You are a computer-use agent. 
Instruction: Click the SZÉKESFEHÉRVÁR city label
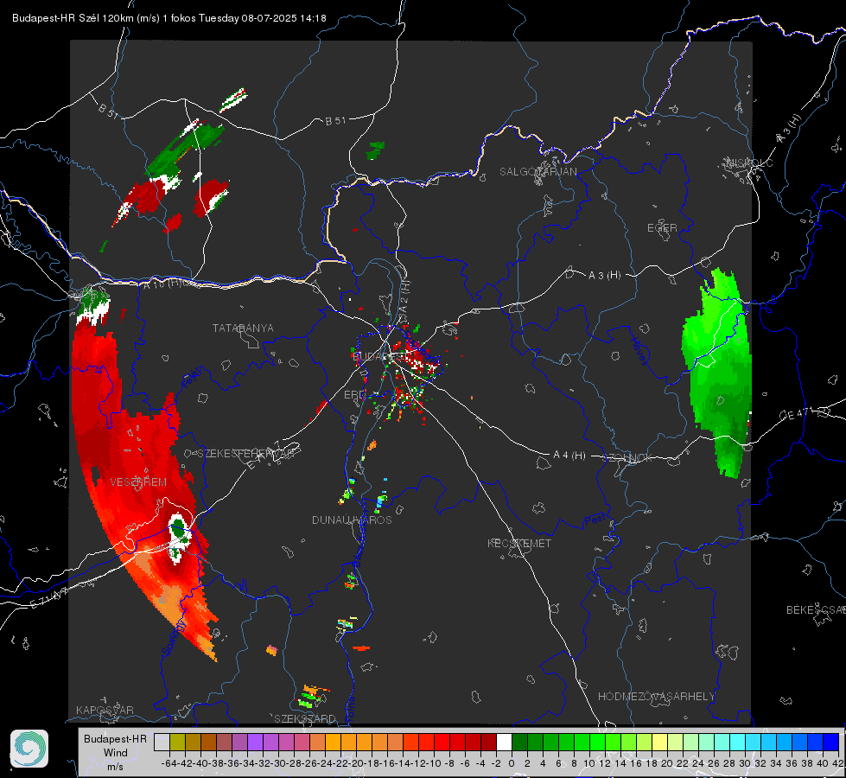point(245,454)
